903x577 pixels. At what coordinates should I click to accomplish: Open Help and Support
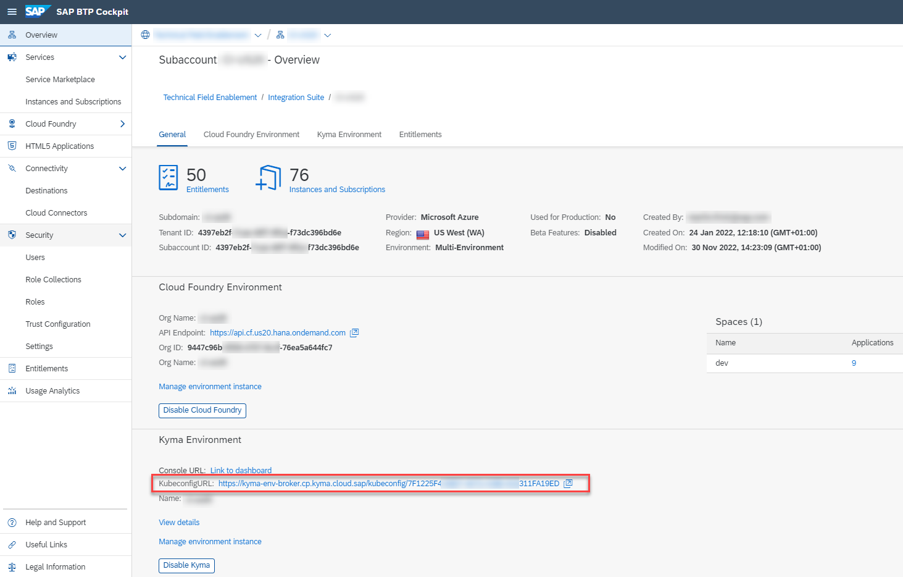tap(56, 523)
